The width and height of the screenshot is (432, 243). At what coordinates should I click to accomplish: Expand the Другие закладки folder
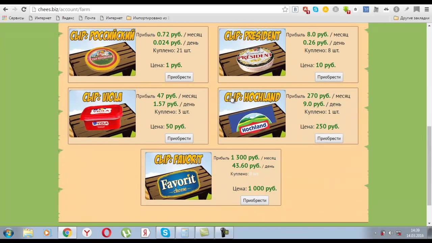coord(411,18)
